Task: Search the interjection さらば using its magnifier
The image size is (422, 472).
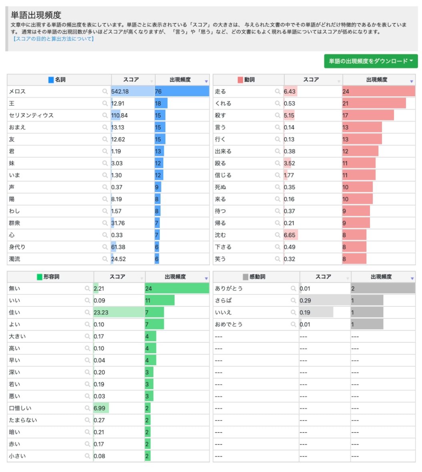Action: coord(293,300)
